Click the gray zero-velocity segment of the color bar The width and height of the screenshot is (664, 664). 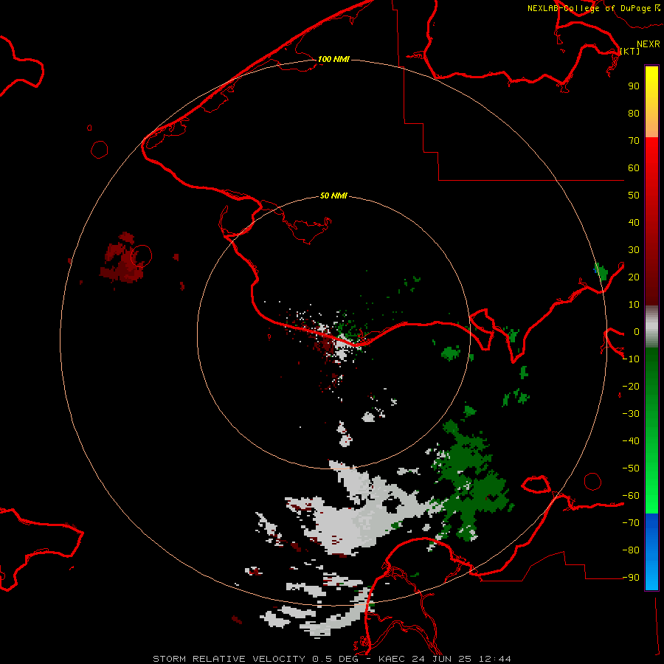tap(651, 326)
